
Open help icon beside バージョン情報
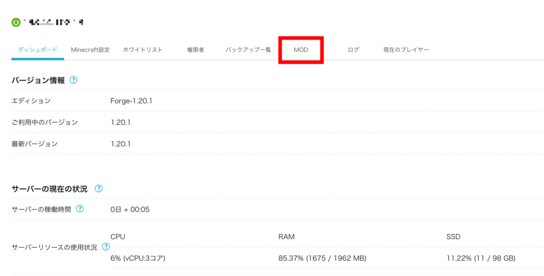pos(73,80)
